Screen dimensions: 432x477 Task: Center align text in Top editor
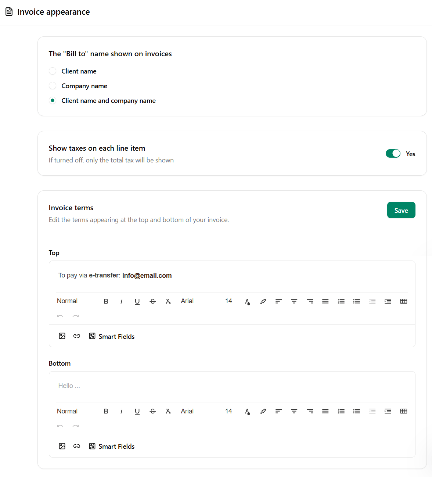coord(294,301)
